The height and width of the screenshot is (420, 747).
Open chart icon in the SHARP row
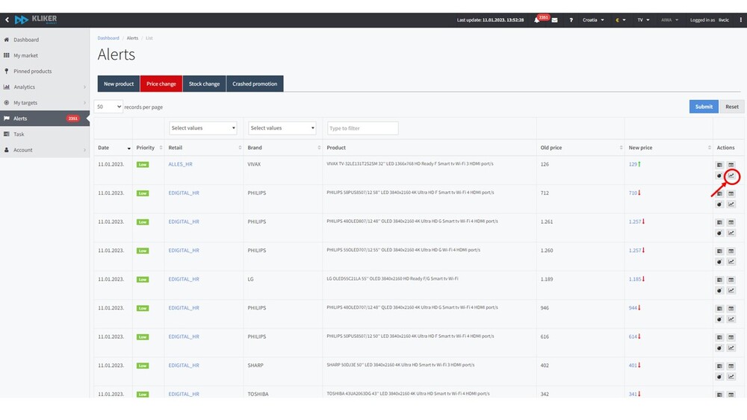(731, 377)
